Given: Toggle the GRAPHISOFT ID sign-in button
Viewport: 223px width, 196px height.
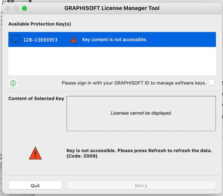Looking at the screenshot, I should (x=212, y=82).
